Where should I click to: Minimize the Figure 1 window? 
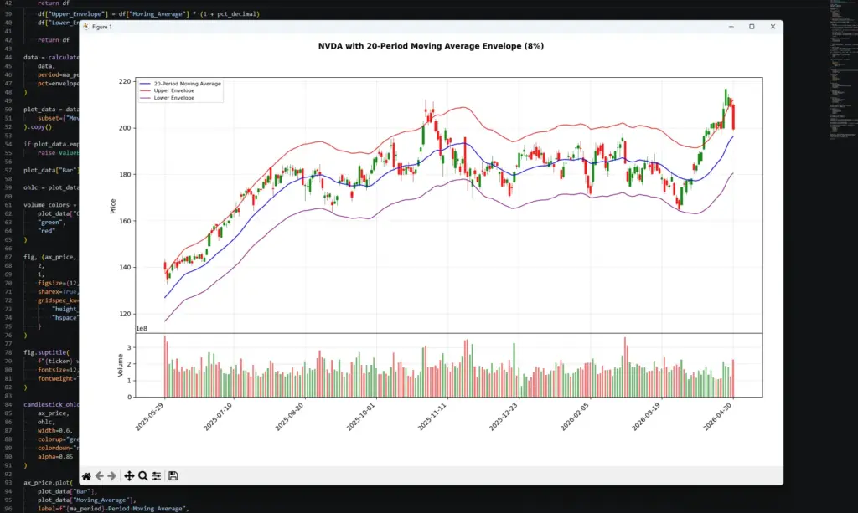pos(731,26)
